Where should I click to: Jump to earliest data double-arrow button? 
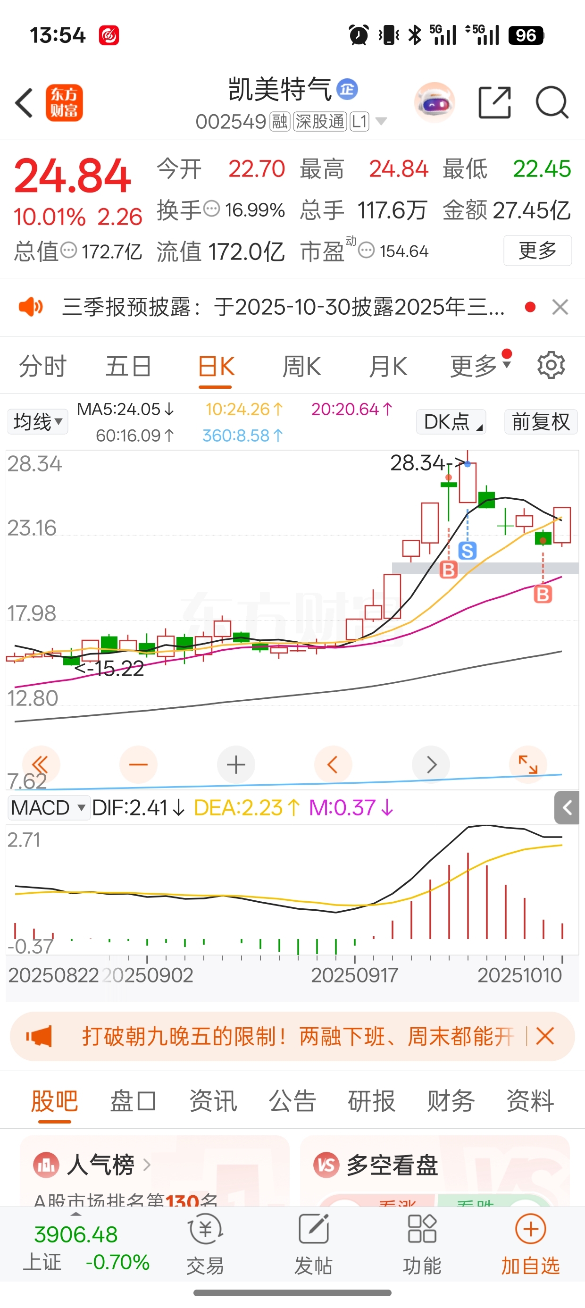[x=41, y=764]
